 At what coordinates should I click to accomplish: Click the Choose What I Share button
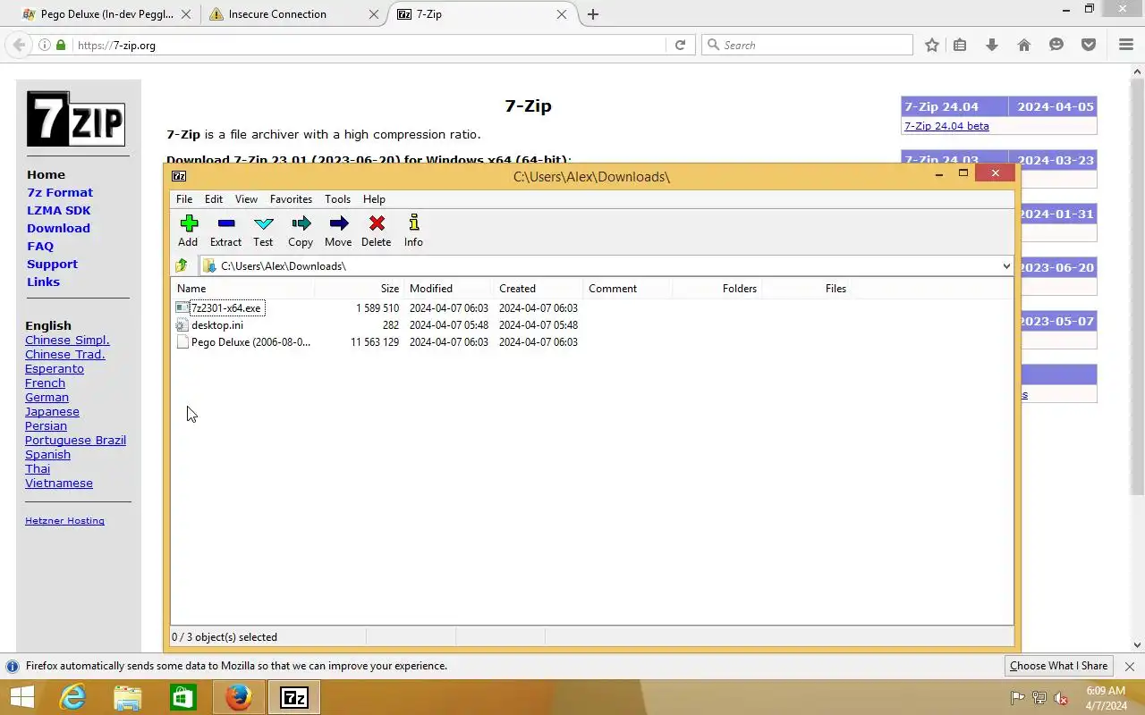click(1058, 666)
